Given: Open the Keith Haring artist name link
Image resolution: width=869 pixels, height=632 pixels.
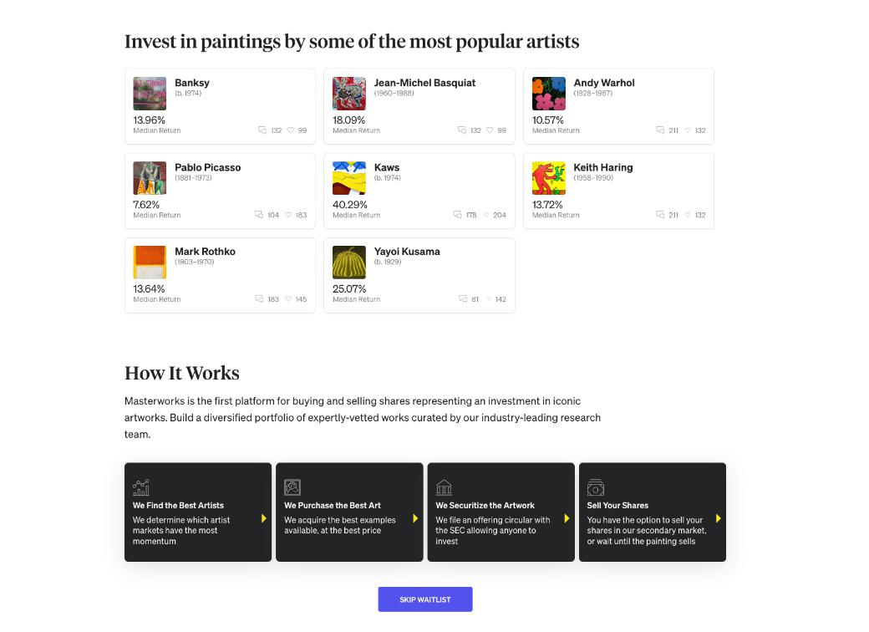Looking at the screenshot, I should (602, 167).
